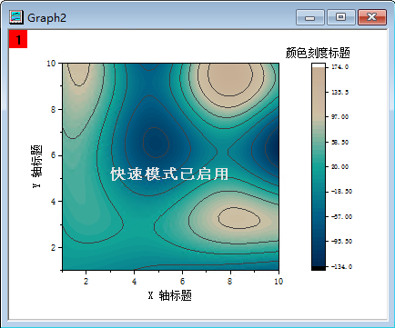The image size is (395, 328).
Task: Close the Graph2 window
Action: click(x=372, y=17)
